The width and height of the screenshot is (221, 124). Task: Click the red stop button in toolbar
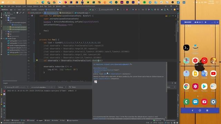coord(127,10)
